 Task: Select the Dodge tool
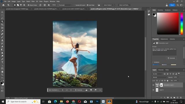2,56
